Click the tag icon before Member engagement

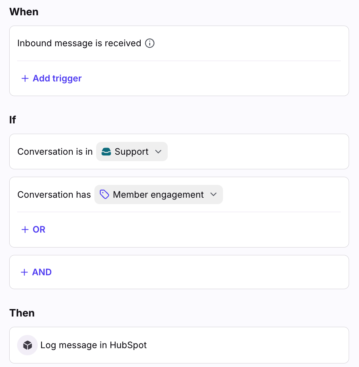pyautogui.click(x=104, y=195)
